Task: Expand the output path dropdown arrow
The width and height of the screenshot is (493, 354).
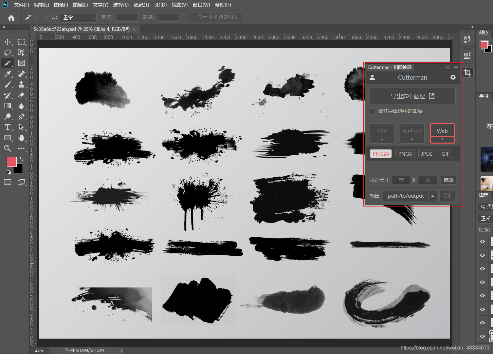Action: point(432,196)
